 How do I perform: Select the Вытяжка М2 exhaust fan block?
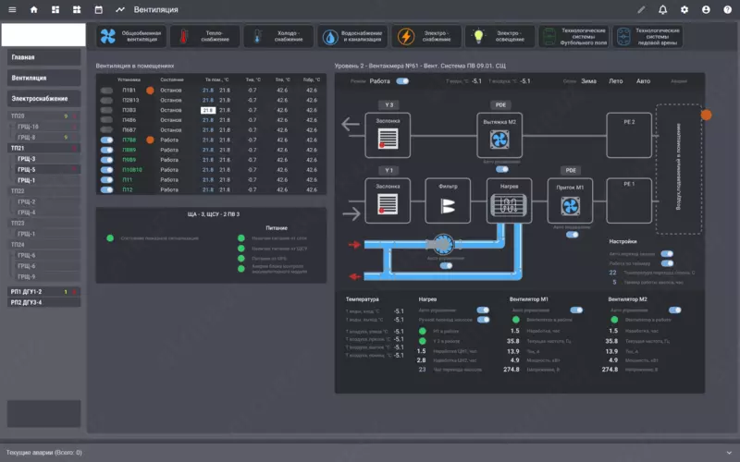click(499, 135)
